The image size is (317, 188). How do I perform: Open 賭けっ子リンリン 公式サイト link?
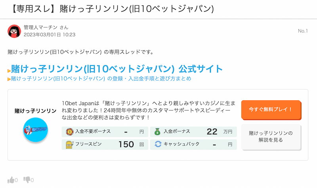click(117, 69)
